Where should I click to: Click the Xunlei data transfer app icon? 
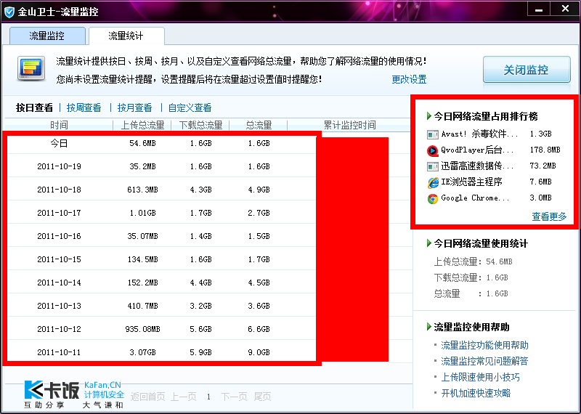[x=432, y=166]
